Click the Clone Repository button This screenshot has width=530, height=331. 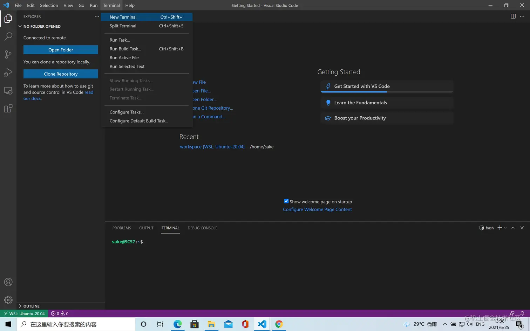tap(61, 74)
